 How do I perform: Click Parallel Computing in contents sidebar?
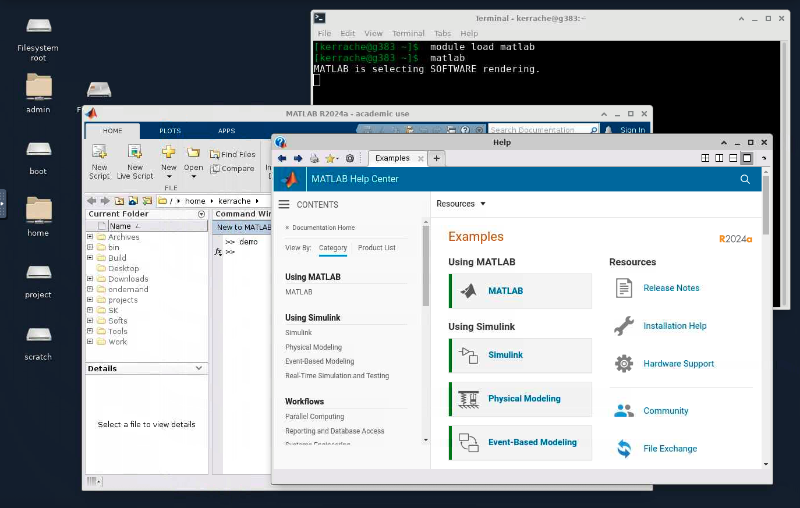pyautogui.click(x=314, y=417)
